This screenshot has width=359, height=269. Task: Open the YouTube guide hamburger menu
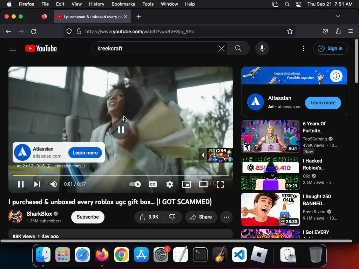coord(13,48)
